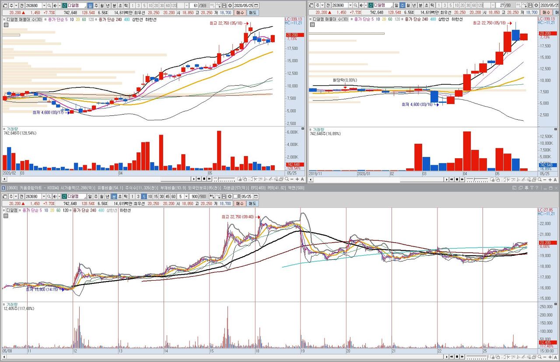Click the save disk icon in bottom chart toolbar
560x362 pixels.
point(224,196)
